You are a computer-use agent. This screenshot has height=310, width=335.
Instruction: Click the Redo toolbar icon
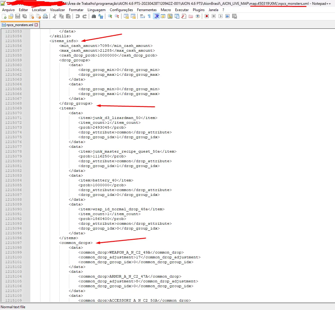pyautogui.click(x=85, y=17)
